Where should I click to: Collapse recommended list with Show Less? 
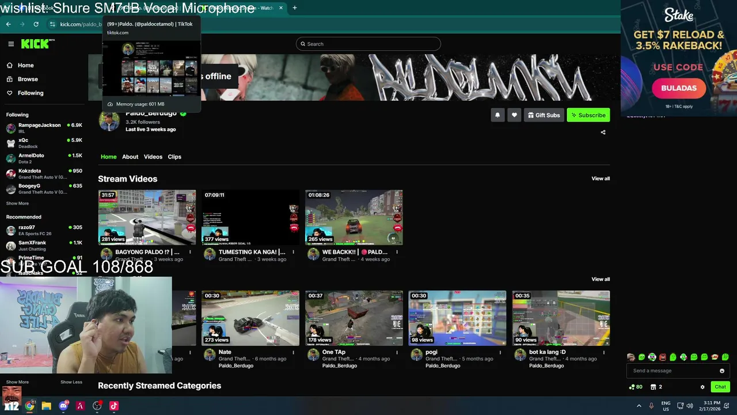tap(71, 382)
